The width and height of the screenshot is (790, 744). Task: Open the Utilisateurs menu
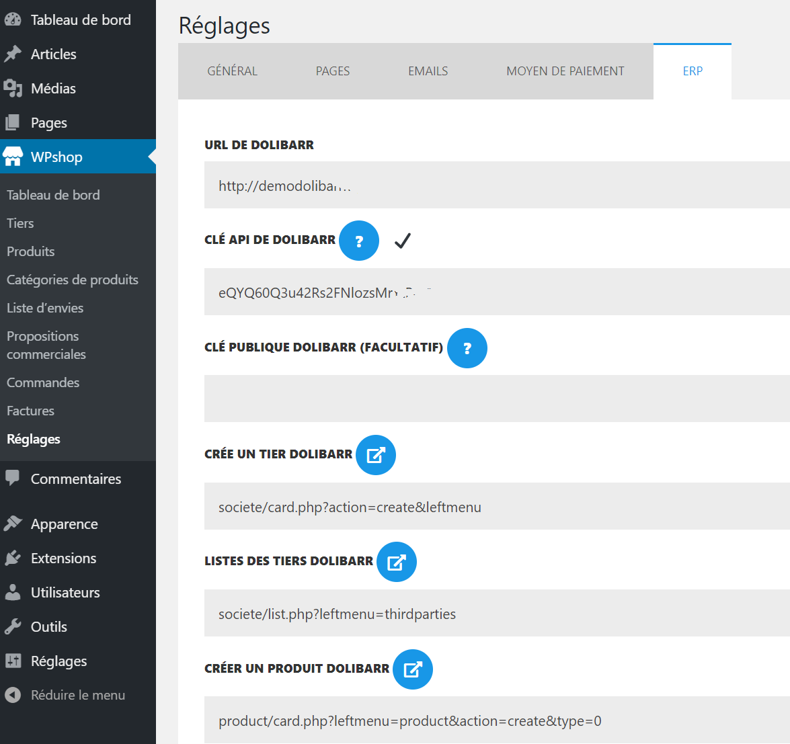pyautogui.click(x=65, y=592)
